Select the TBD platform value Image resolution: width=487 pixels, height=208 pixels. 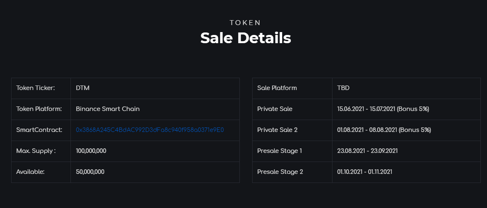coord(343,88)
